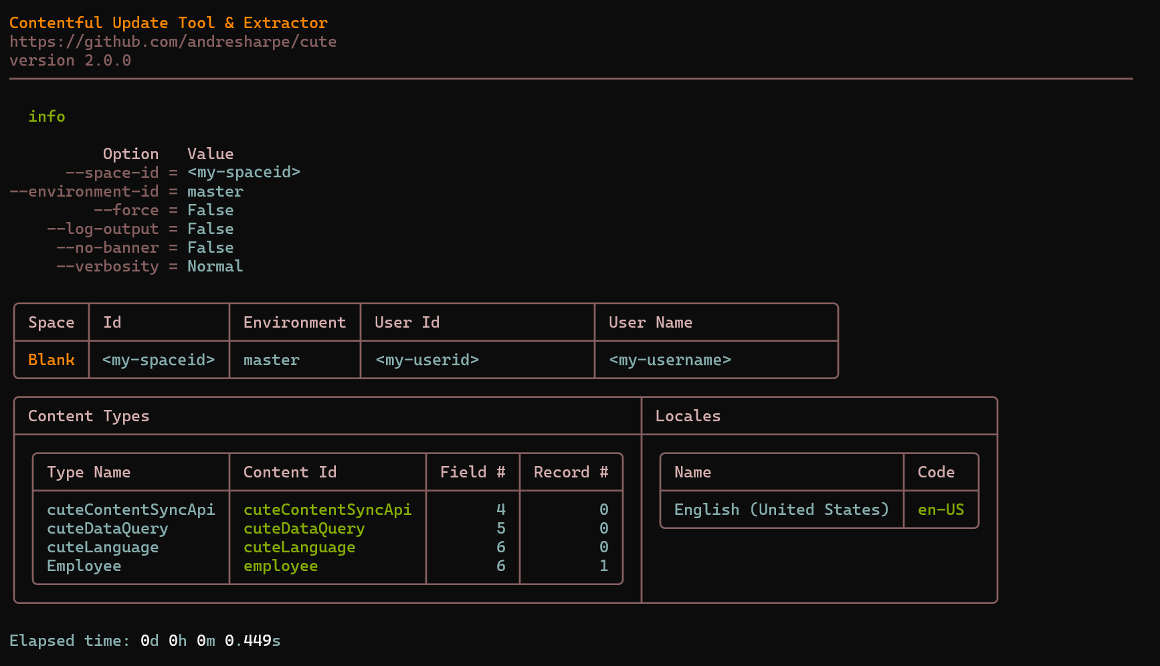The image size is (1160, 666).
Task: Click the 'master' cell in space table
Action: tap(272, 360)
